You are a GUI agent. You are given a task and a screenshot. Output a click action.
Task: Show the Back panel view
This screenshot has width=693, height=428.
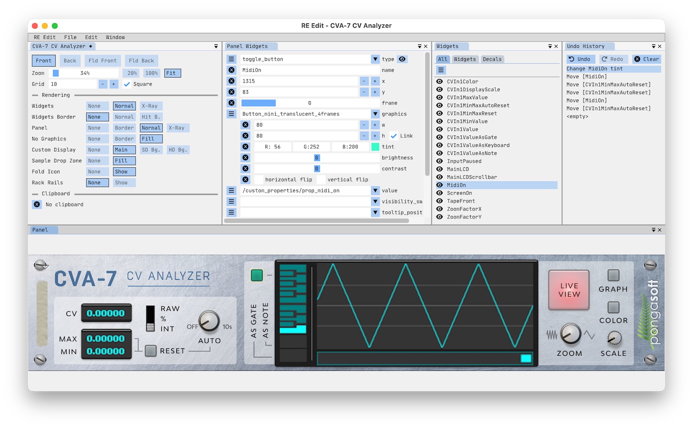(x=70, y=61)
